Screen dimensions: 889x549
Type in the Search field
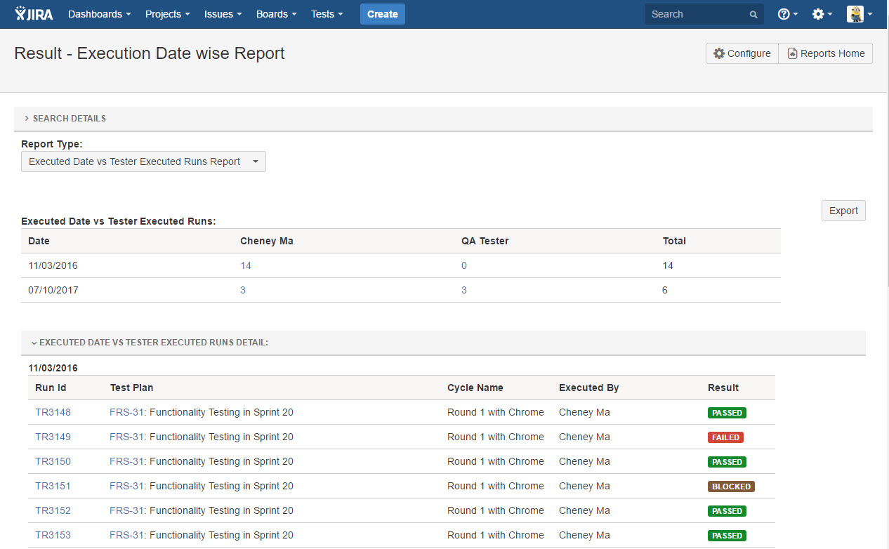pos(695,14)
